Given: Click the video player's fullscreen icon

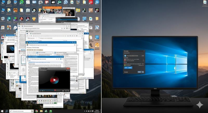Looking at the screenshot, I should [x=68, y=91].
